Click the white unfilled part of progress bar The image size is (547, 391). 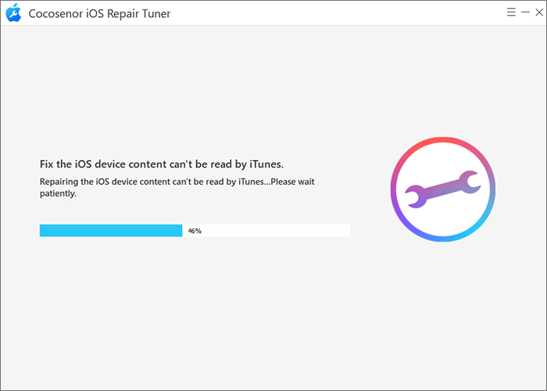pyautogui.click(x=266, y=231)
